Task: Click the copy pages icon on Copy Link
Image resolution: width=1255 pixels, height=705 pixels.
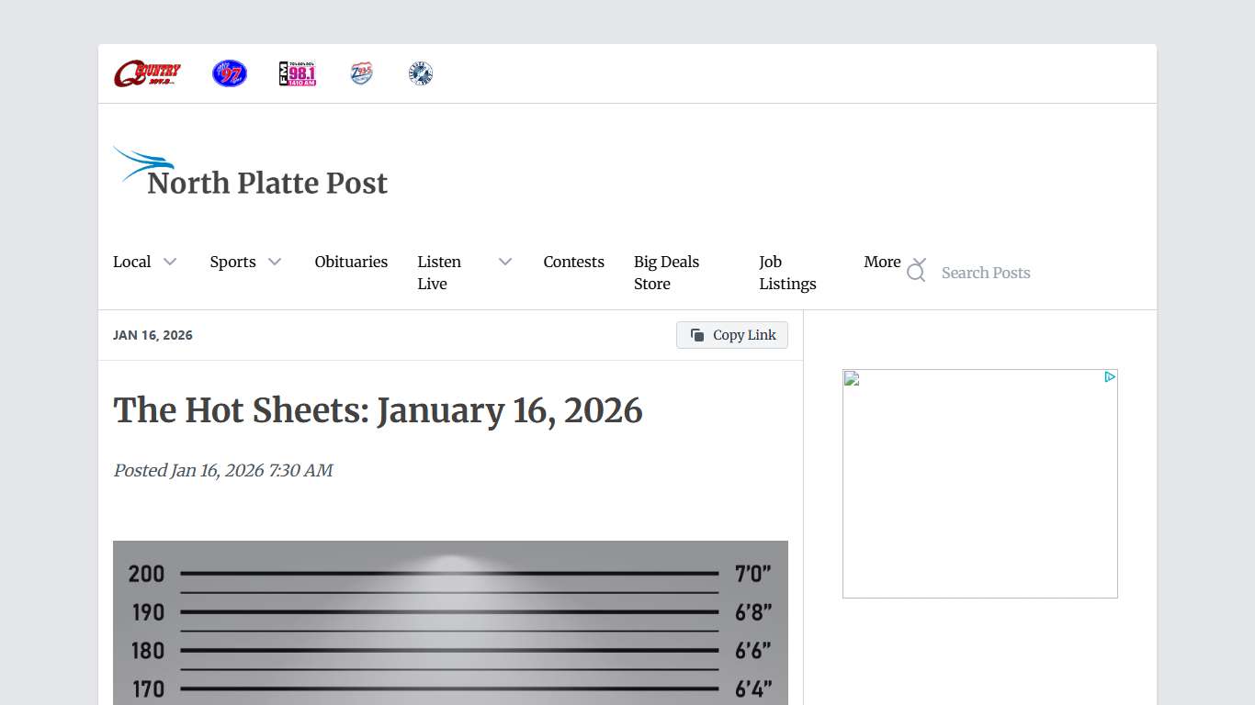Action: point(695,334)
